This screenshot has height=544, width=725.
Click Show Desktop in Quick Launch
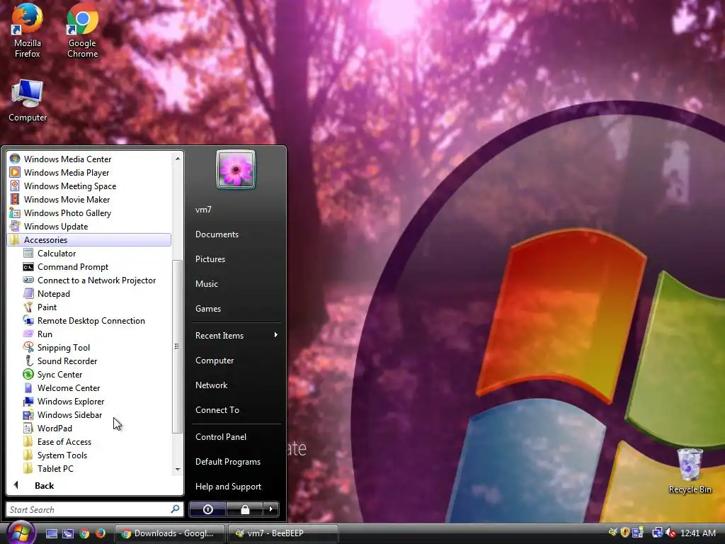(51, 533)
